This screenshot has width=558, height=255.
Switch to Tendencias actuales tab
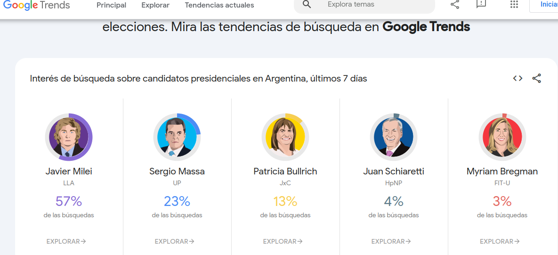pyautogui.click(x=219, y=5)
